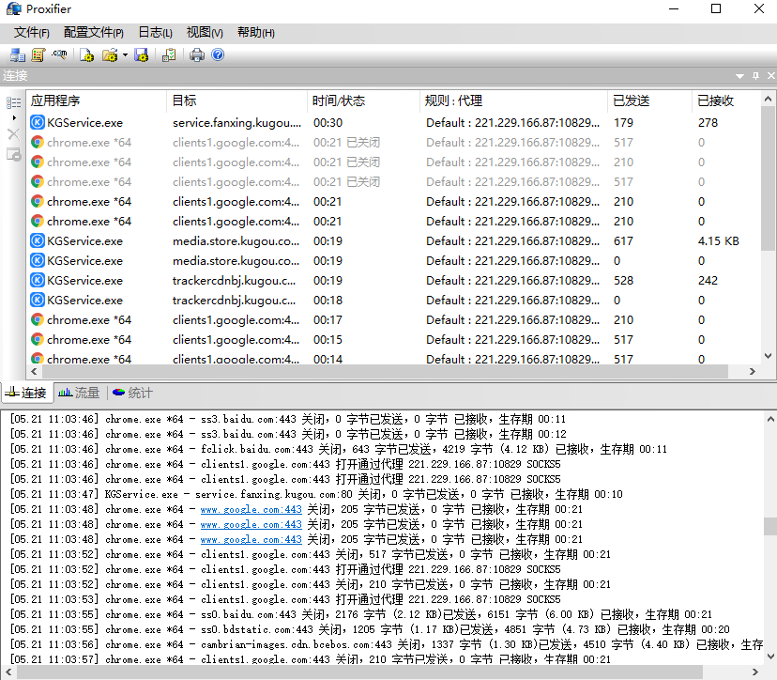The width and height of the screenshot is (777, 680).
Task: Click KGService icon in row receiving 4.15 KB
Action: tap(38, 241)
